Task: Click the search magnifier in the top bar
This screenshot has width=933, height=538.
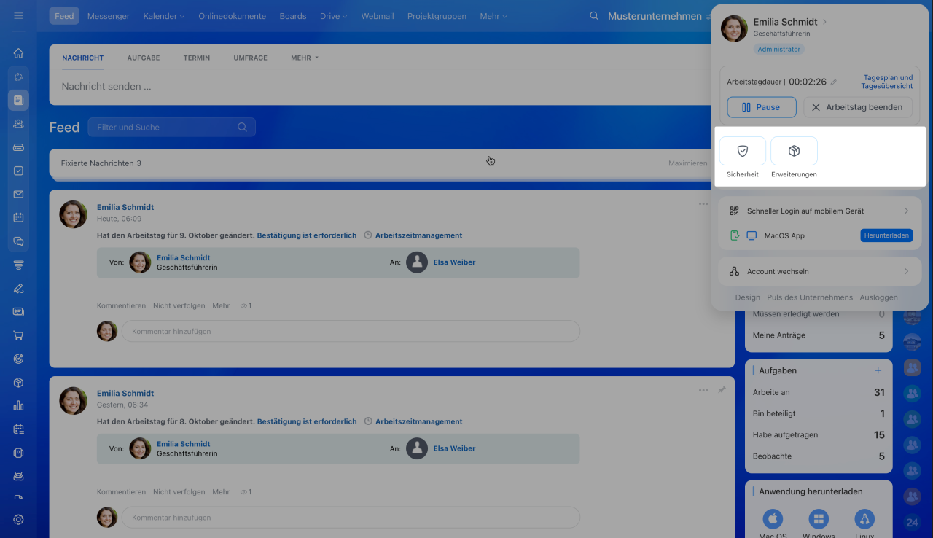Action: (594, 16)
